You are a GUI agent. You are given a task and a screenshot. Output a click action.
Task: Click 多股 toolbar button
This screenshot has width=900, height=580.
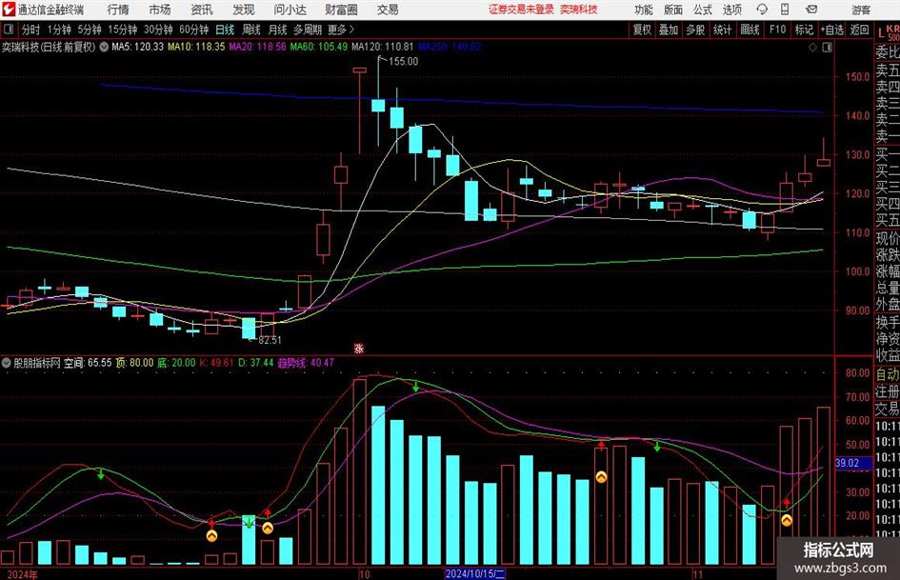click(x=695, y=30)
